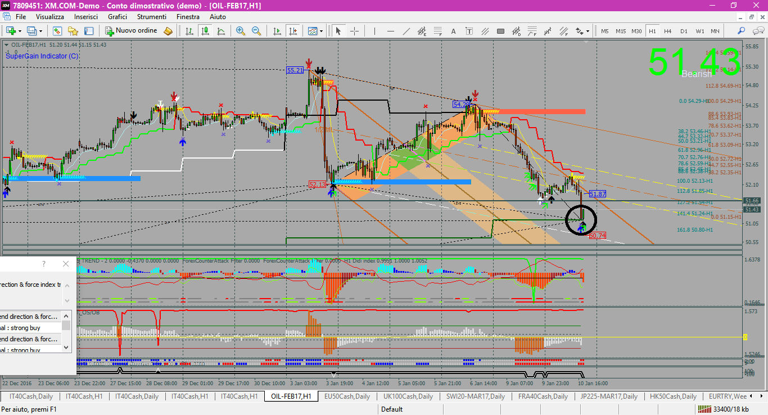The width and height of the screenshot is (768, 415).
Task: Switch to line chart view
Action: 220,31
